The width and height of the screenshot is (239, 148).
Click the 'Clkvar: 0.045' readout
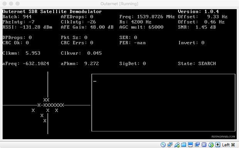click(x=81, y=53)
